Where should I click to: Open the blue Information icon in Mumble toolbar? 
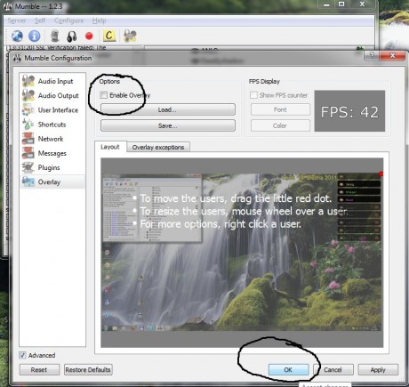35,36
